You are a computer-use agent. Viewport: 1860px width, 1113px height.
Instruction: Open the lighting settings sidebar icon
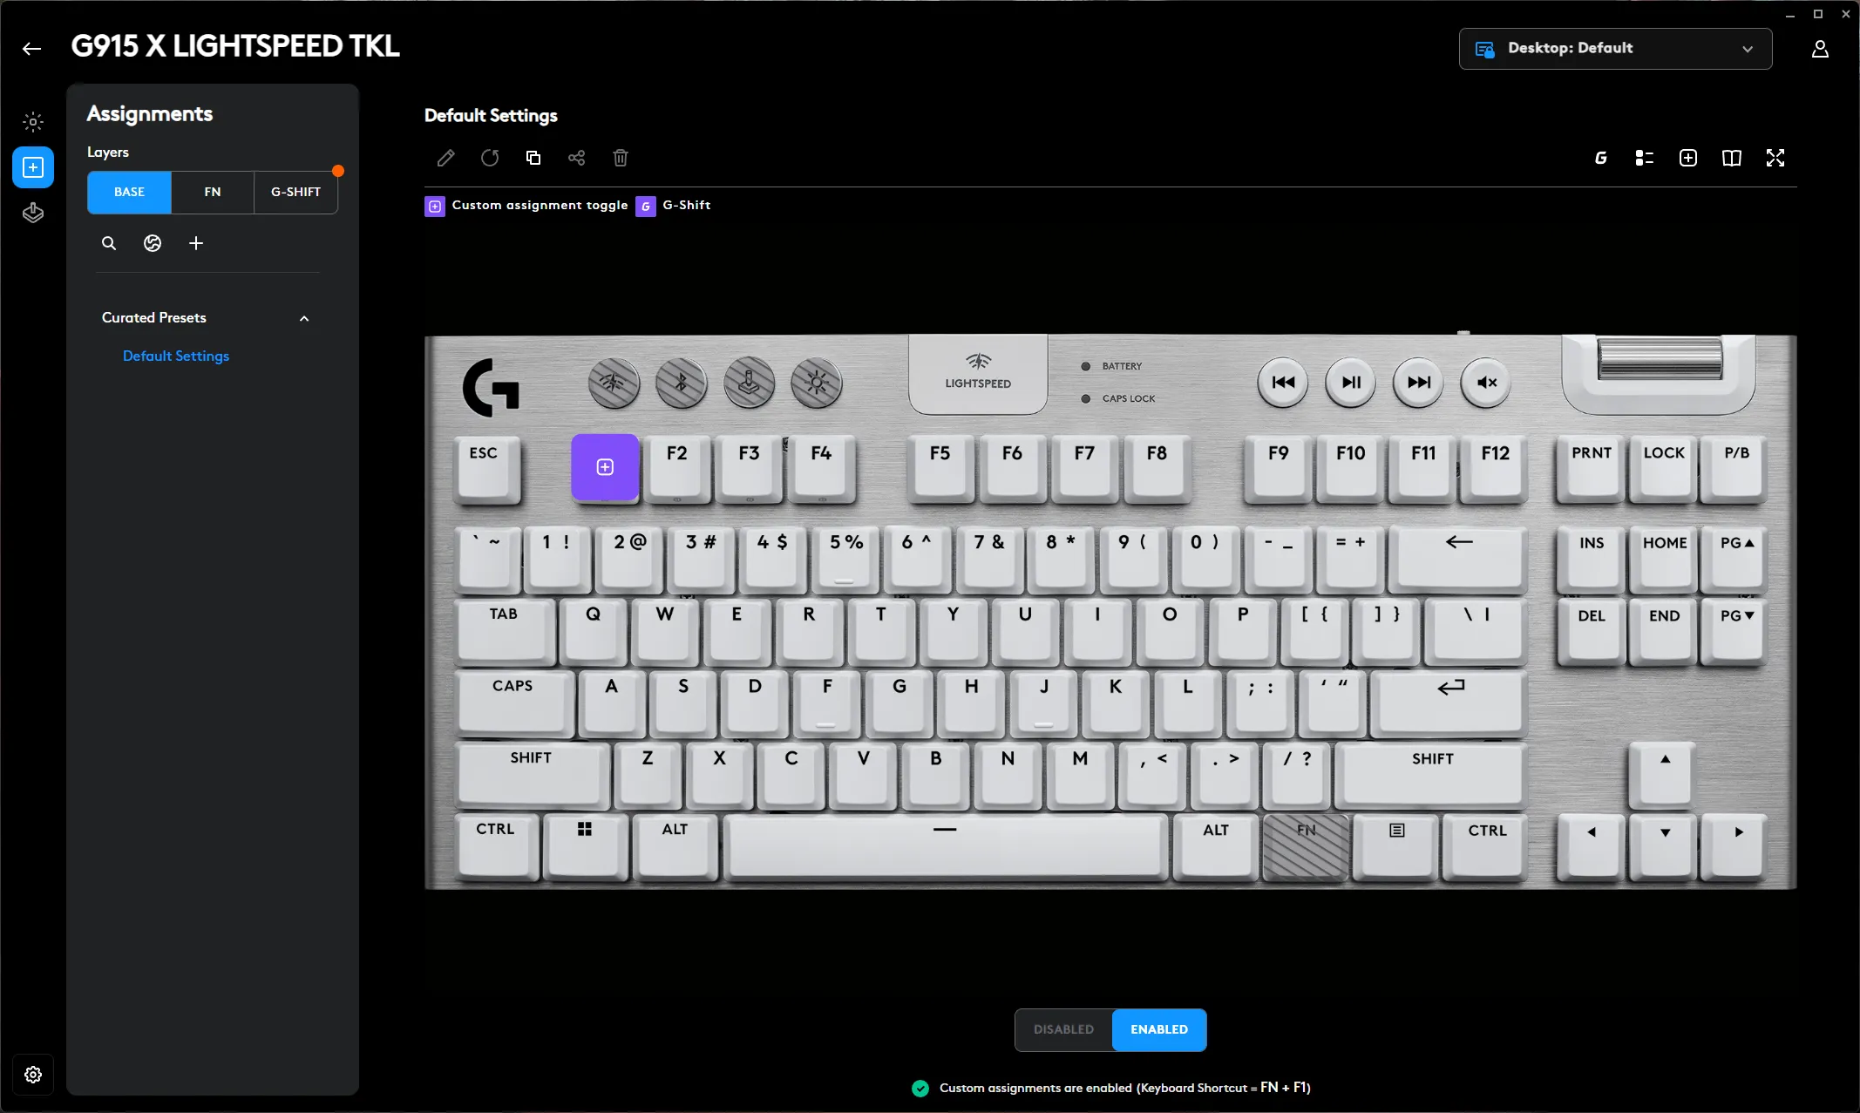point(33,122)
